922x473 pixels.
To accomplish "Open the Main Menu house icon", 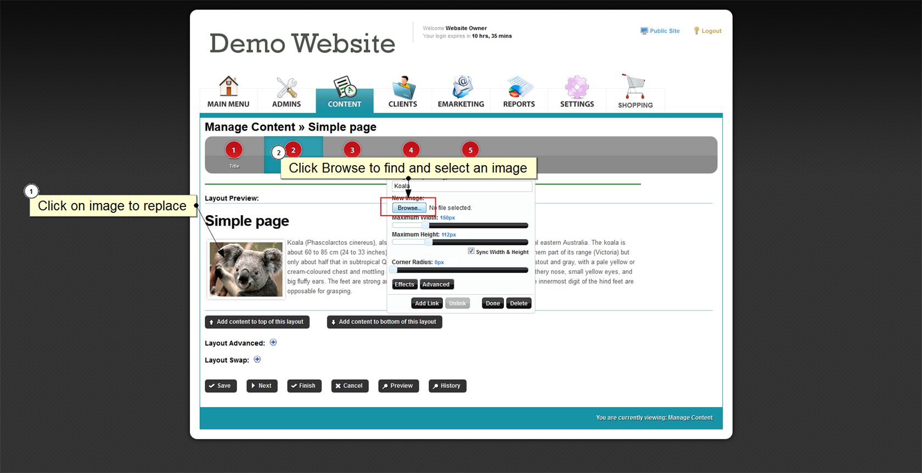I will (x=228, y=87).
